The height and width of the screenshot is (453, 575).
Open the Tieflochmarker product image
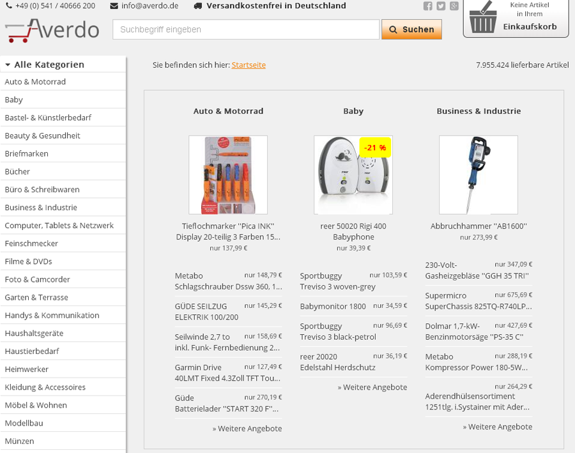[x=228, y=175]
